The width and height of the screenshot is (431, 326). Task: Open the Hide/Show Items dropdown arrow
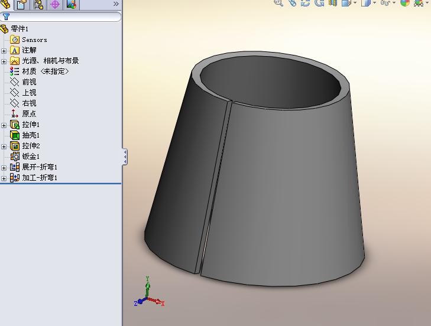(394, 3)
